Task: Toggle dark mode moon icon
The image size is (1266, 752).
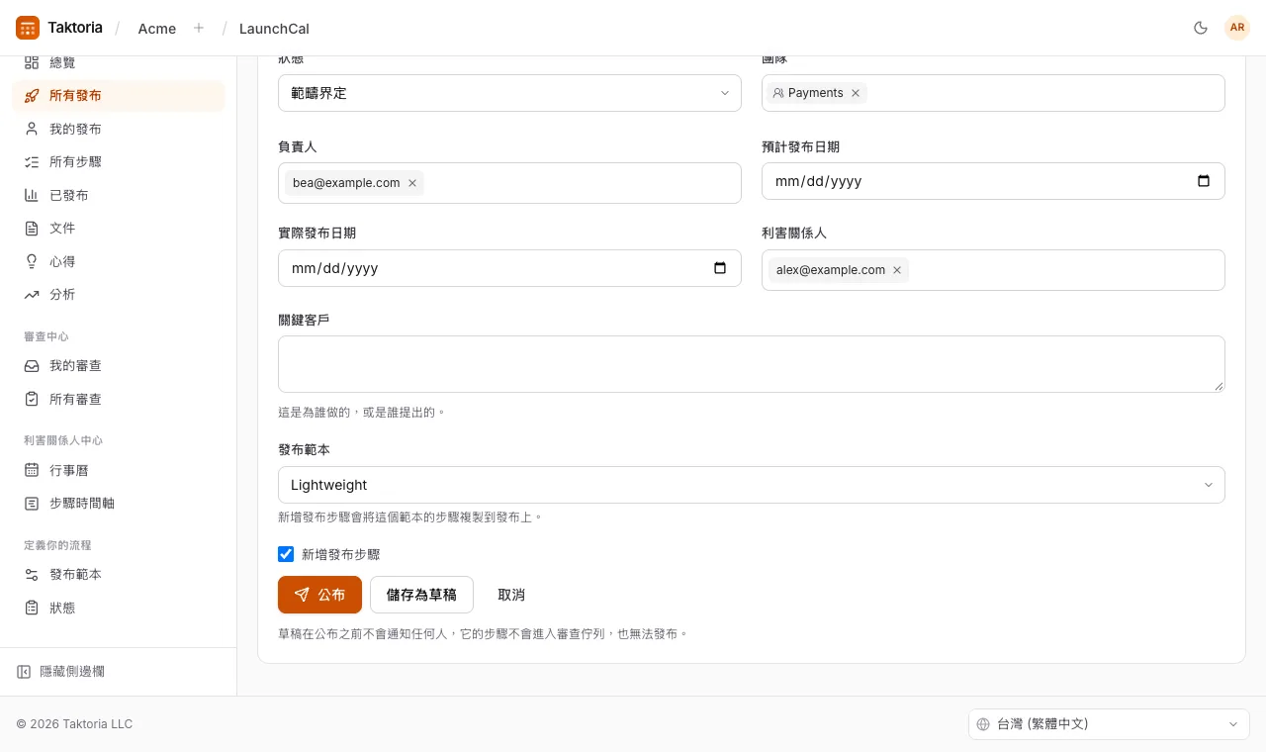Action: [1201, 28]
